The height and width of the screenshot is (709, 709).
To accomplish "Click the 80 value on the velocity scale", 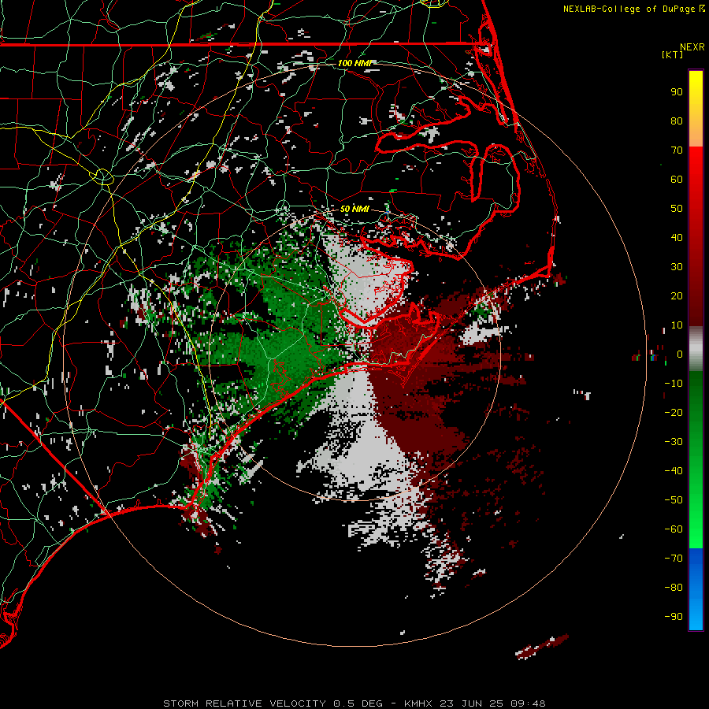I will click(677, 121).
